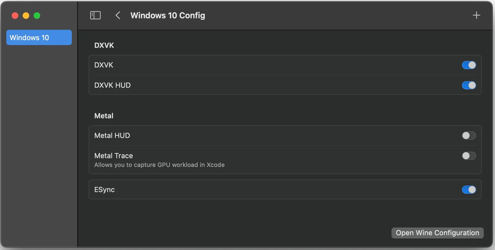Click the plus icon to add new config
The width and height of the screenshot is (495, 250).
[x=476, y=15]
